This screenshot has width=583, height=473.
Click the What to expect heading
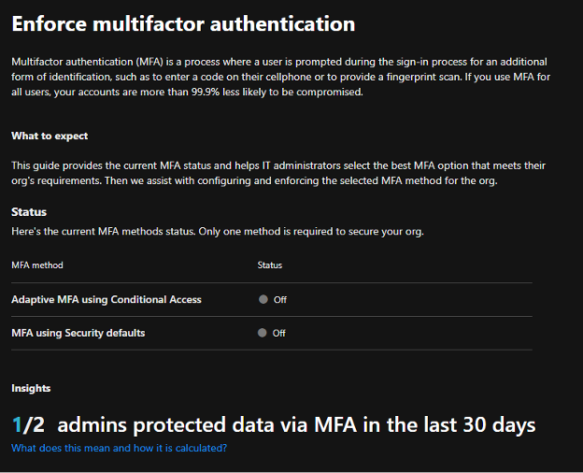[50, 136]
